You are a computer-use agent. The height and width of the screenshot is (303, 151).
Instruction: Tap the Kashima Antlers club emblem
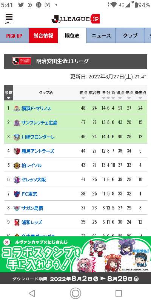point(17,151)
